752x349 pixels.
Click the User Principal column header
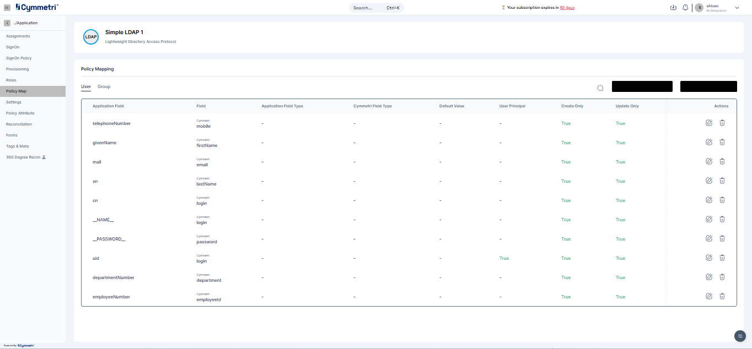coord(512,106)
